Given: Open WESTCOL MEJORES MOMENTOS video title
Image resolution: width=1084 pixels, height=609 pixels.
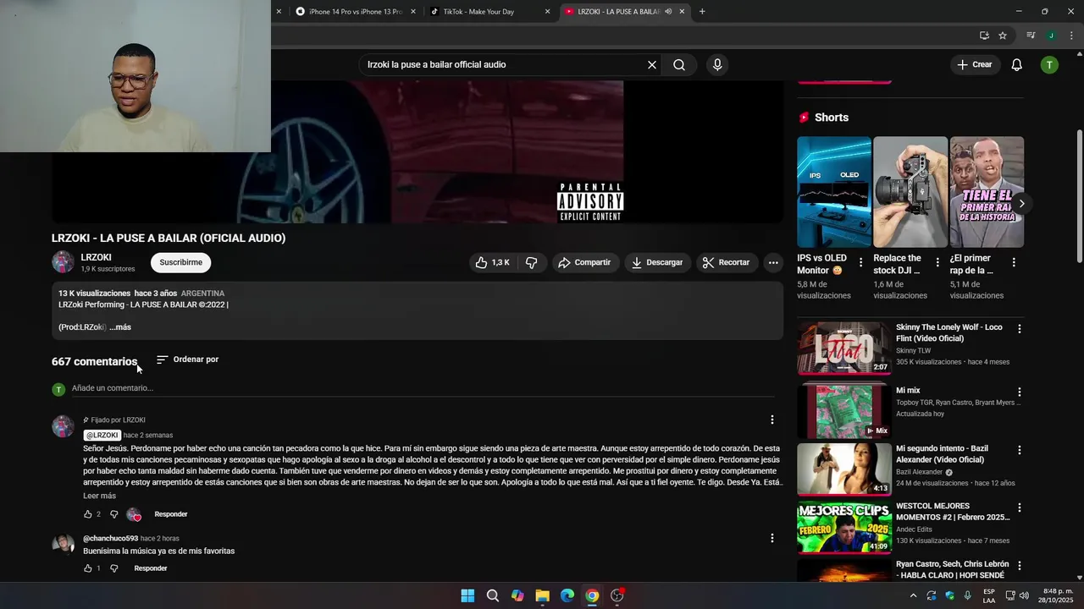Looking at the screenshot, I should [x=953, y=512].
